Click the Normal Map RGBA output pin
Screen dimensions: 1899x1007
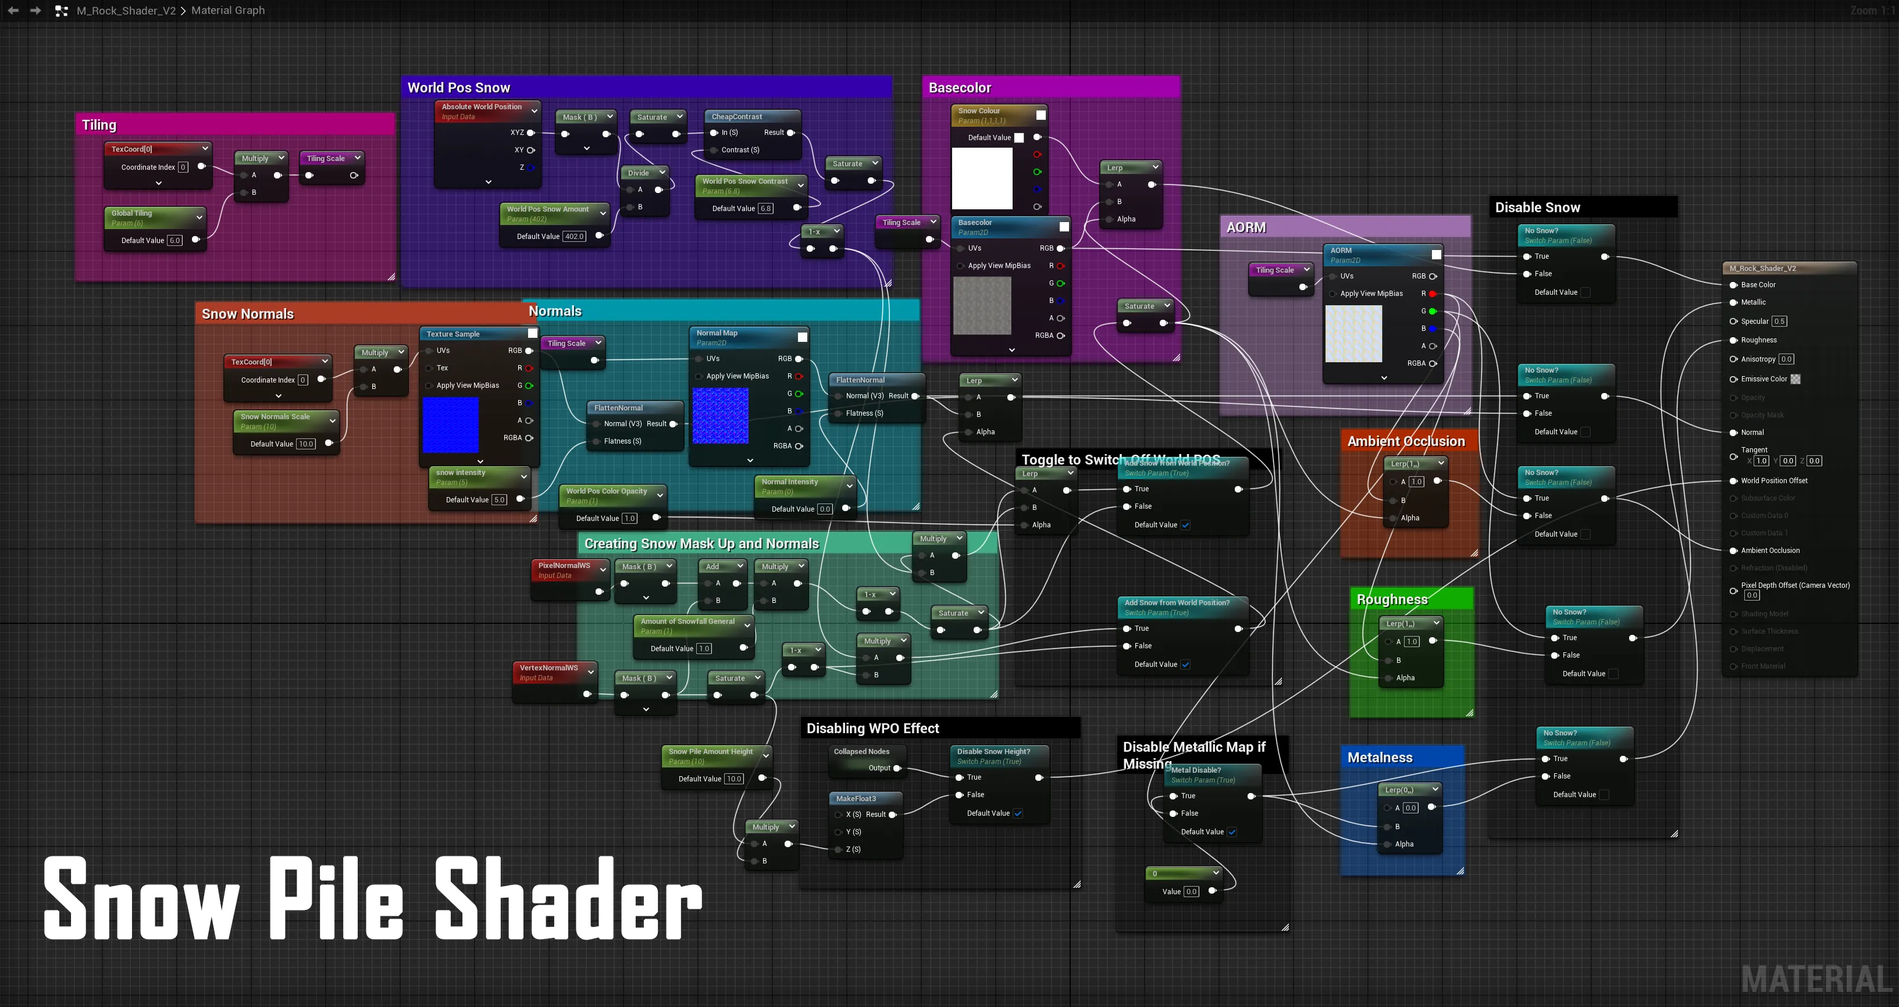pyautogui.click(x=799, y=446)
